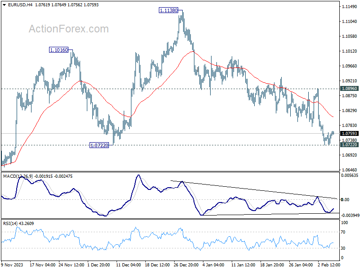
Task: Click the 1.10120 price axis value
Action: pos(350,51)
